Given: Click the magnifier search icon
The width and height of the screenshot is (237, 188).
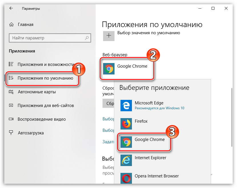Looking at the screenshot, I should coord(87,38).
